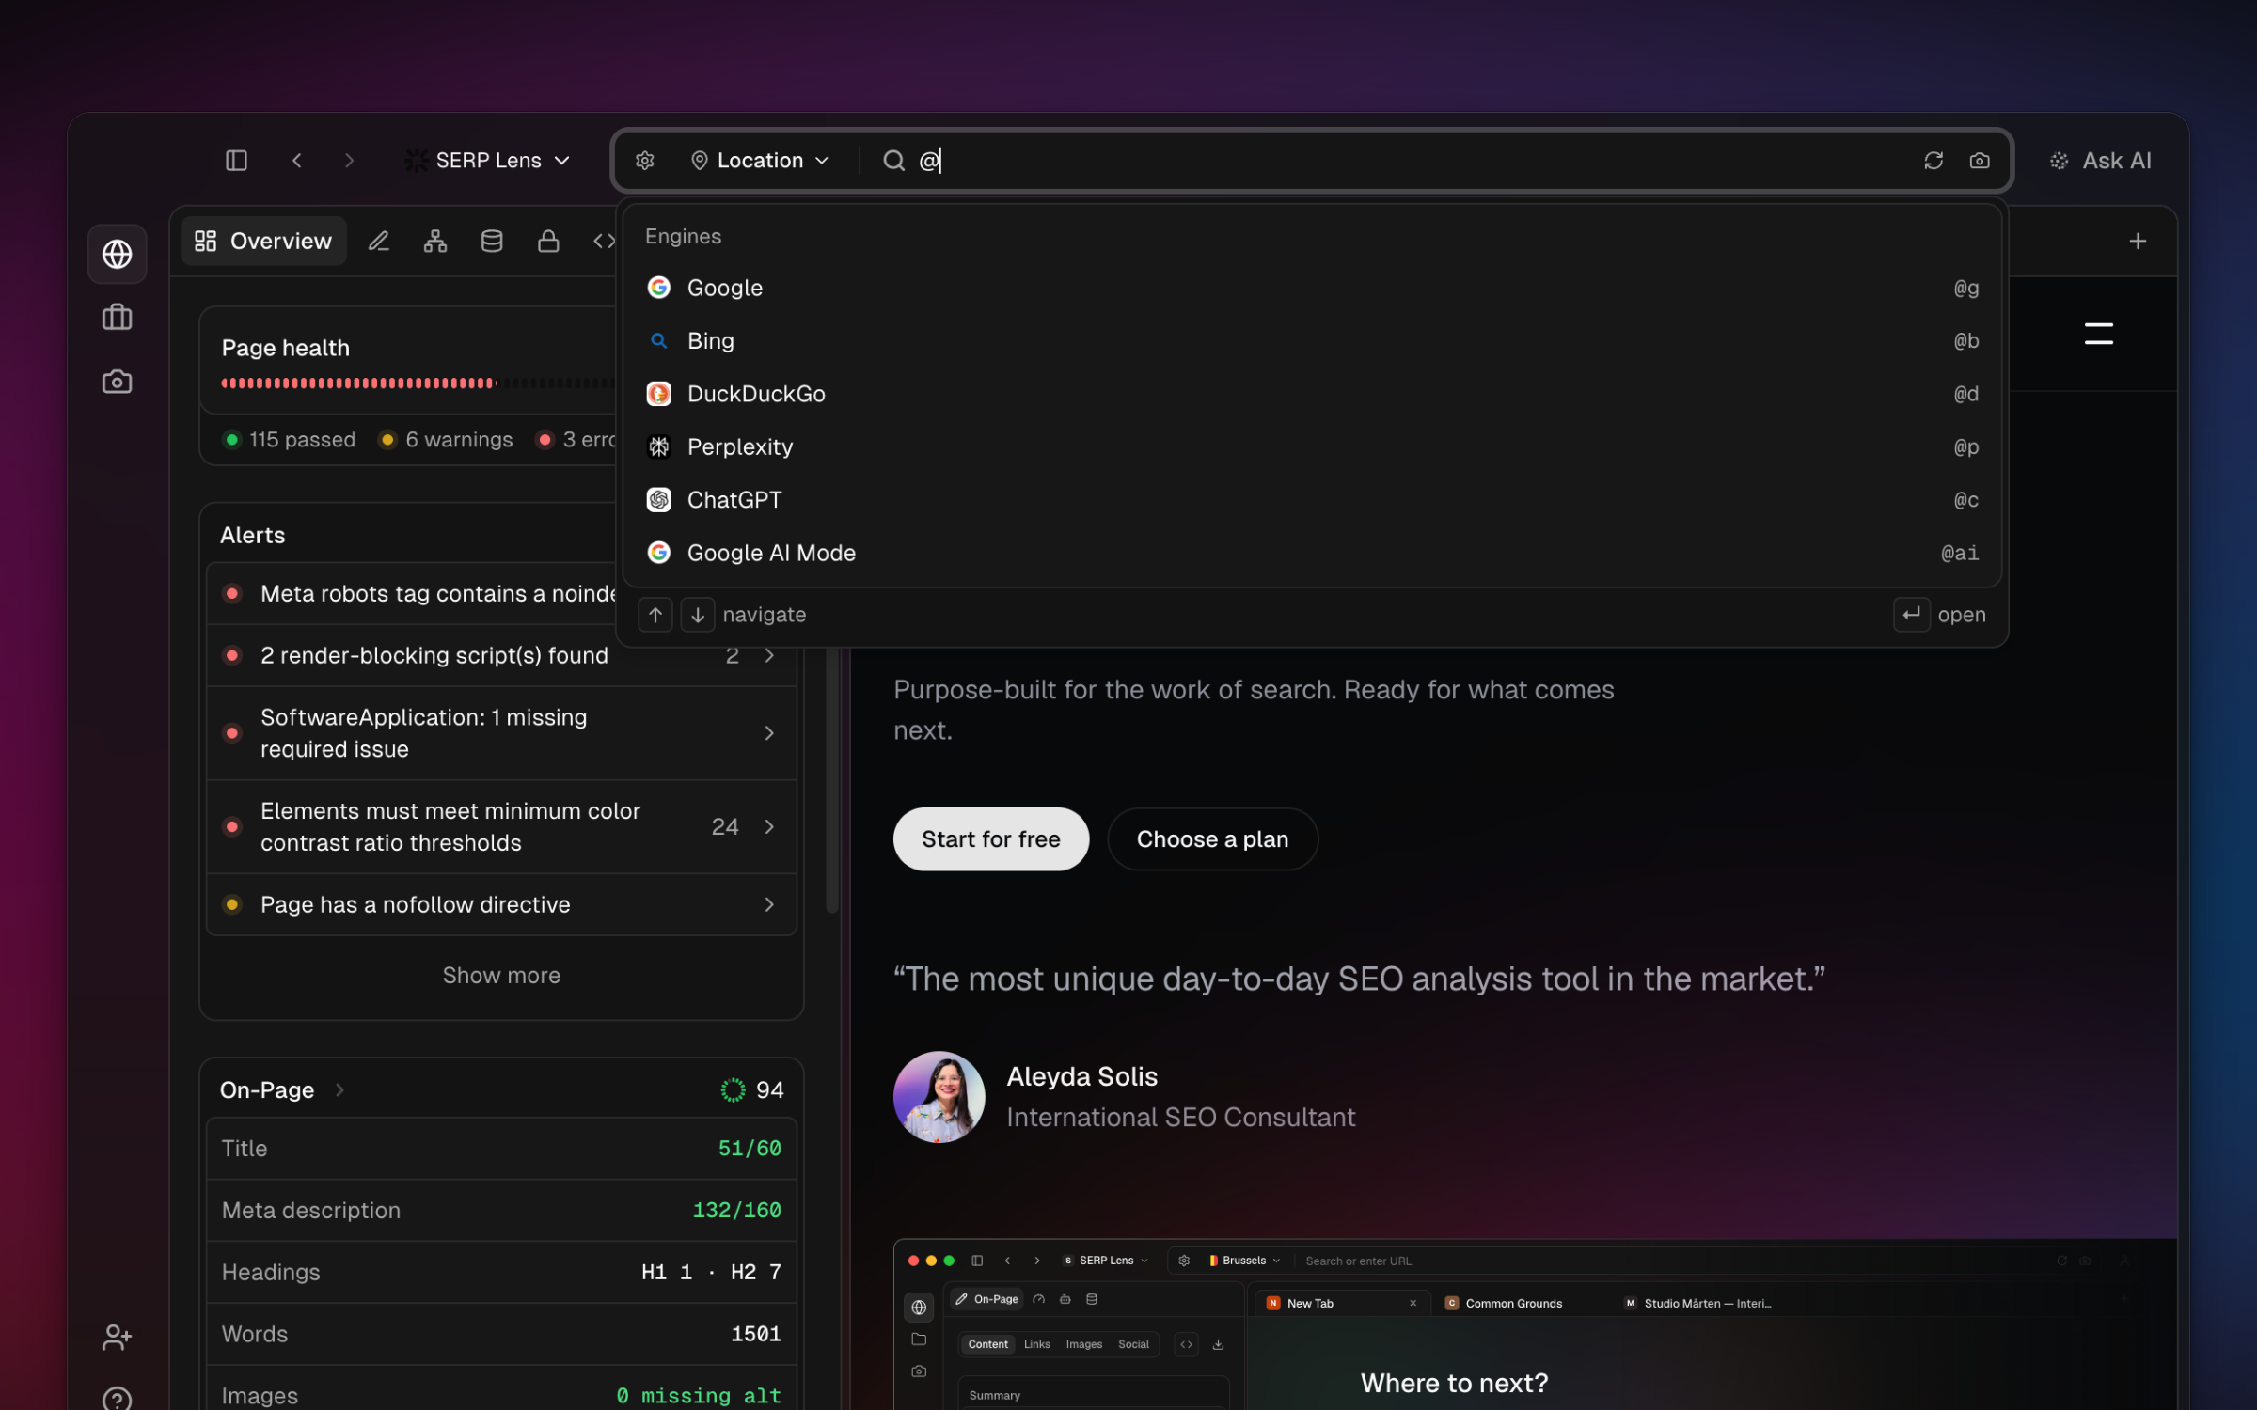Open the site structure hierarchy icon
The image size is (2257, 1410).
coord(434,242)
